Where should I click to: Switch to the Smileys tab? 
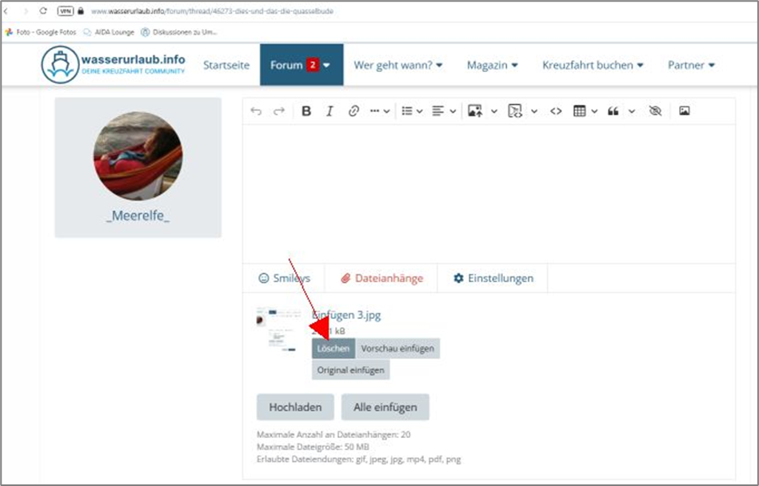tap(284, 278)
